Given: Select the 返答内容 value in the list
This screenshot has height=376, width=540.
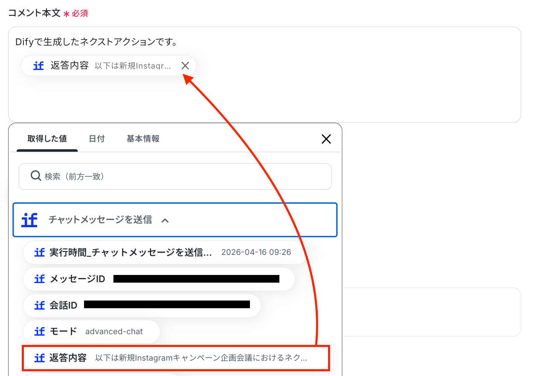Looking at the screenshot, I should tap(176, 358).
